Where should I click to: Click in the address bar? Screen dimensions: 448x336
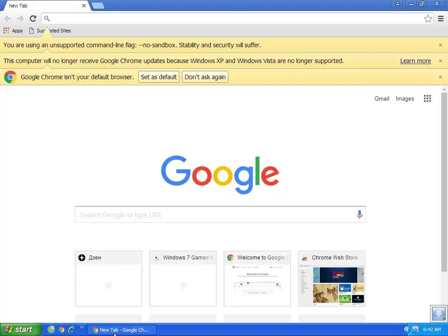coord(237,18)
